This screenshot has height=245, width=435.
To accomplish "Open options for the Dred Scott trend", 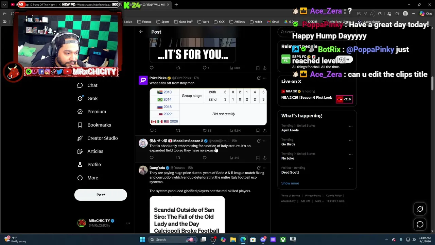I will pyautogui.click(x=351, y=168).
